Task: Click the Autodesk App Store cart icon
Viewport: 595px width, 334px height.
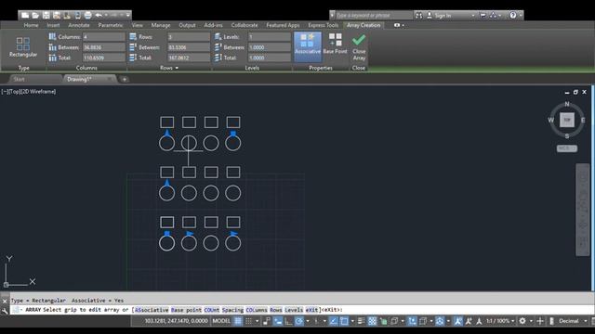Action: click(x=483, y=15)
